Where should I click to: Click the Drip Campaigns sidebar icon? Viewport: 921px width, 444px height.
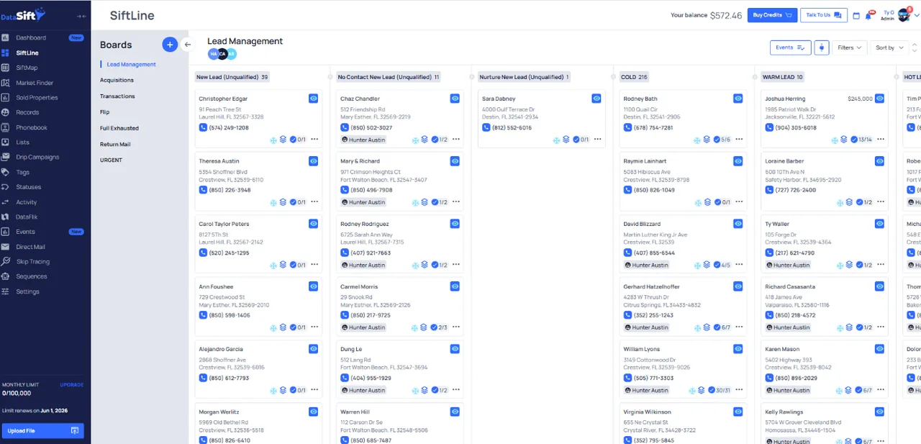click(5, 157)
